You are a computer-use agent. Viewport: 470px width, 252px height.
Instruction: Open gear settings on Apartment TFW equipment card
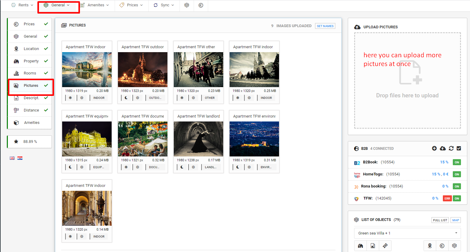pyautogui.click(x=82, y=167)
